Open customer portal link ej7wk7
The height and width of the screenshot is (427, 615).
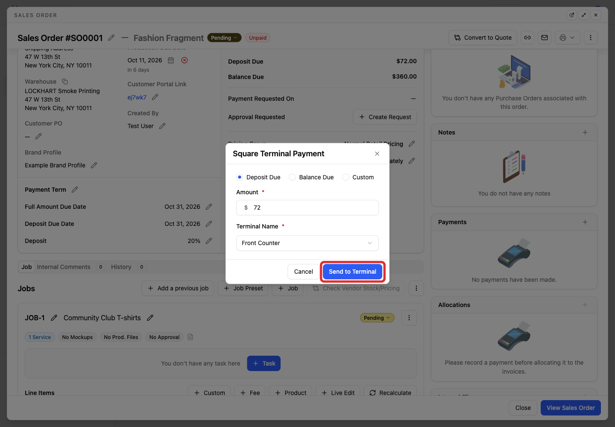point(137,97)
